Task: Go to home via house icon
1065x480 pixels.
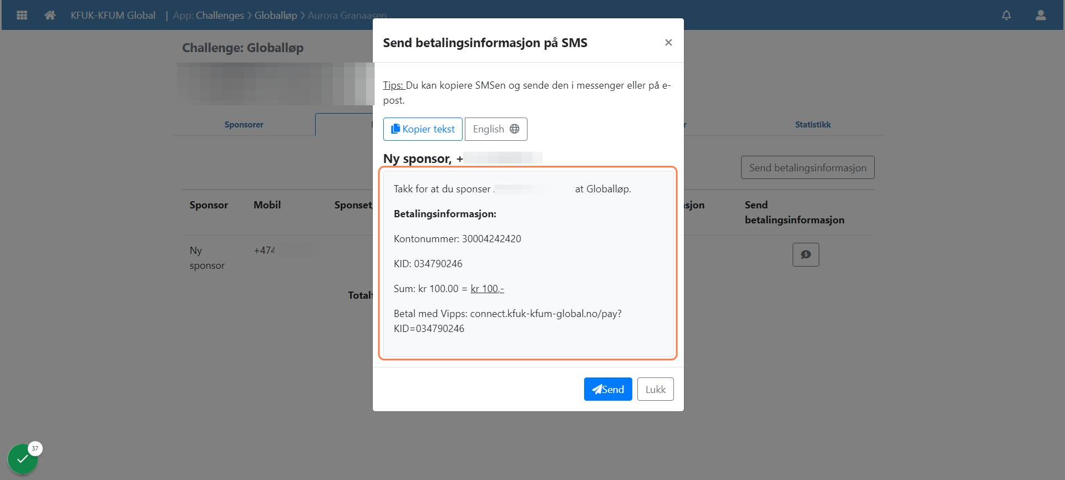Action: pyautogui.click(x=50, y=15)
